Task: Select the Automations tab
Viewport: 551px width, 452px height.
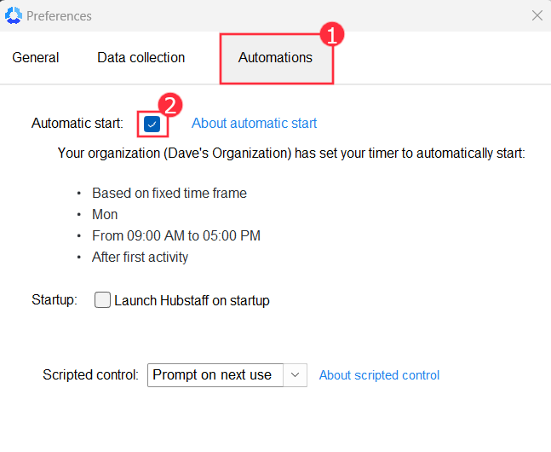Action: [275, 58]
